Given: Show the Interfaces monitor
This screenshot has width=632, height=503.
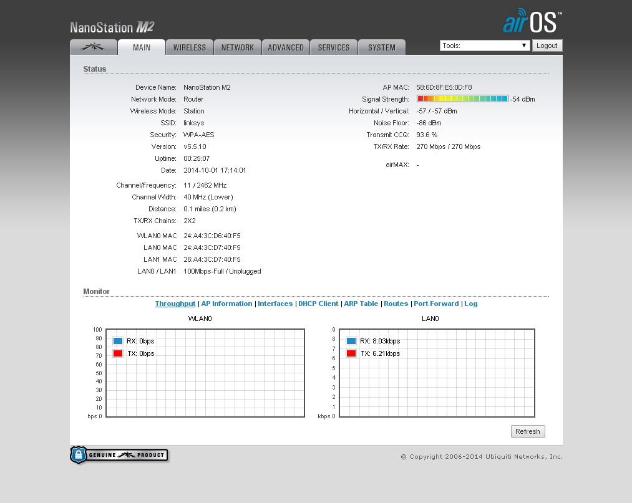Looking at the screenshot, I should [275, 304].
